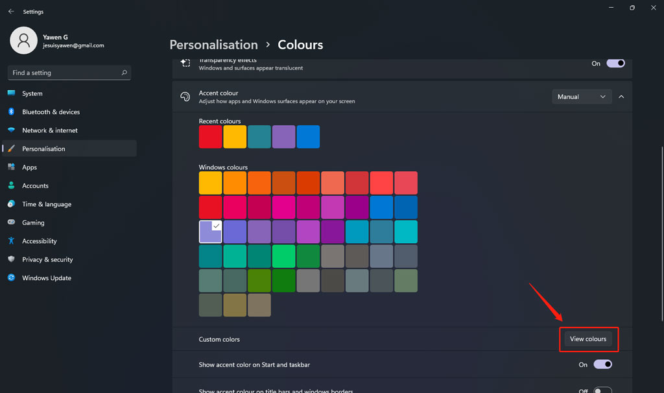This screenshot has height=393, width=664.
Task: Select the Gaming settings icon
Action: pos(12,222)
